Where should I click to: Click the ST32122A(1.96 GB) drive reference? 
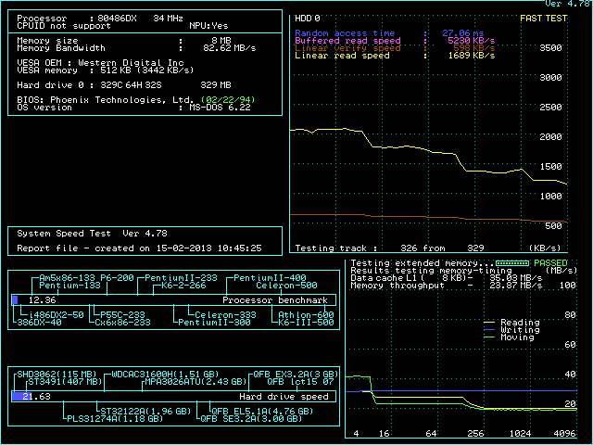[145, 412]
